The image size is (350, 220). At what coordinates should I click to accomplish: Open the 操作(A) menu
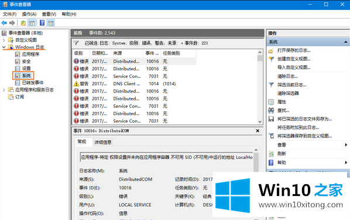click(x=29, y=14)
